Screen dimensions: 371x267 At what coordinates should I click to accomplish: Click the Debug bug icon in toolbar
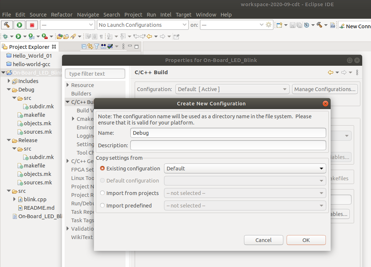[6, 36]
